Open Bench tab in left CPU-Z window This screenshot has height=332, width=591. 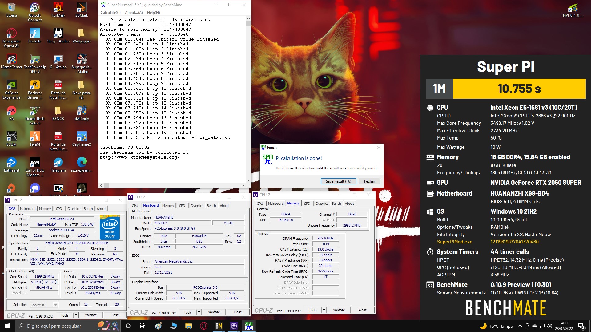pyautogui.click(x=88, y=209)
